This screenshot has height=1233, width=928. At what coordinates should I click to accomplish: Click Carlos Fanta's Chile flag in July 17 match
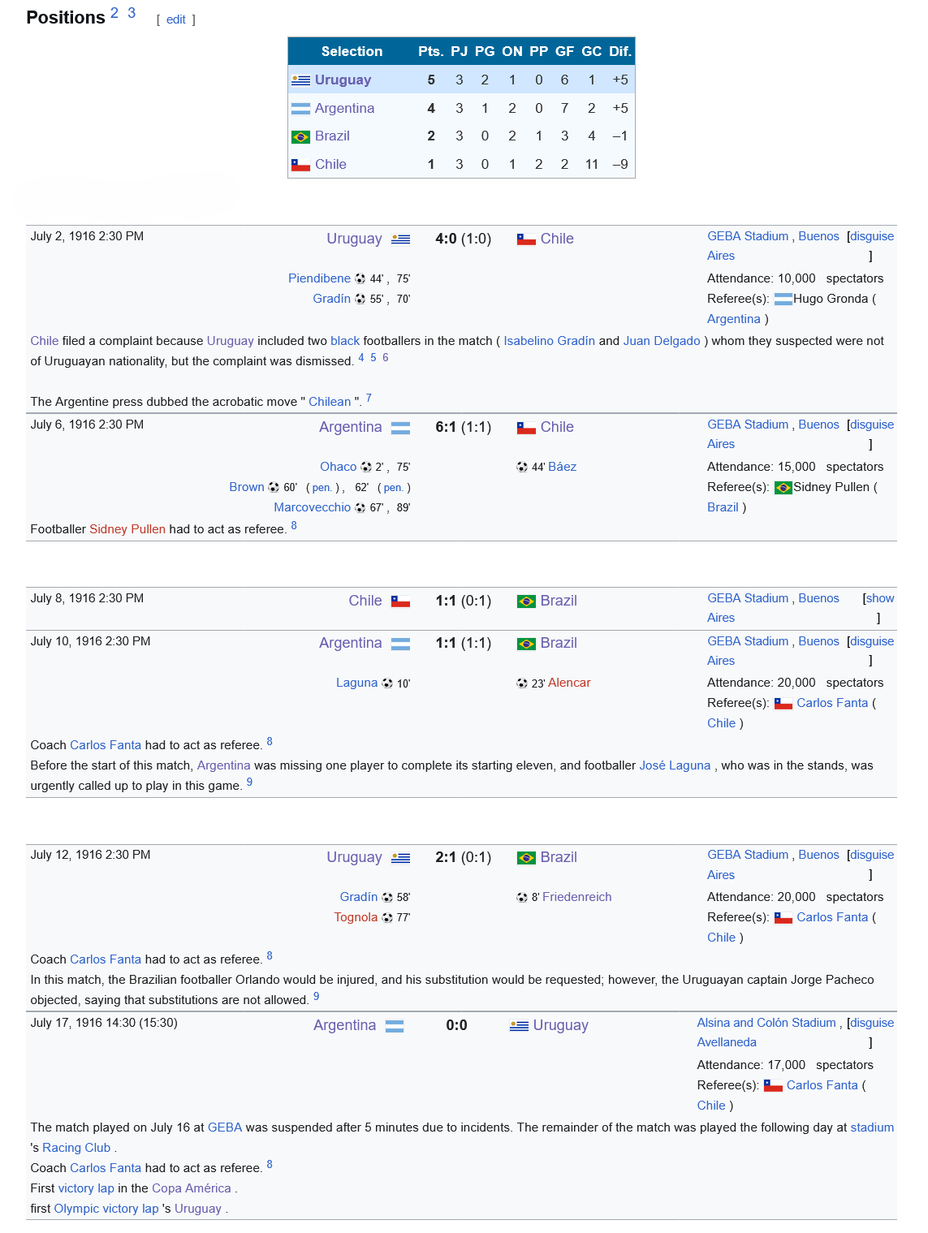pos(773,1086)
